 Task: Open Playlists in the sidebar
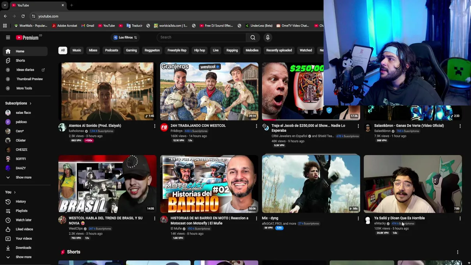click(24, 211)
